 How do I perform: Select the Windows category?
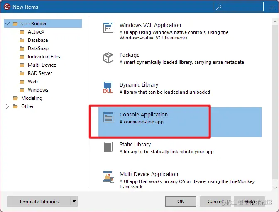(x=38, y=90)
